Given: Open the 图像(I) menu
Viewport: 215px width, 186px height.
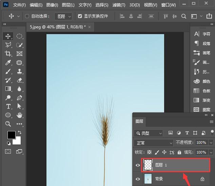Looking at the screenshot, I should pyautogui.click(x=52, y=5).
